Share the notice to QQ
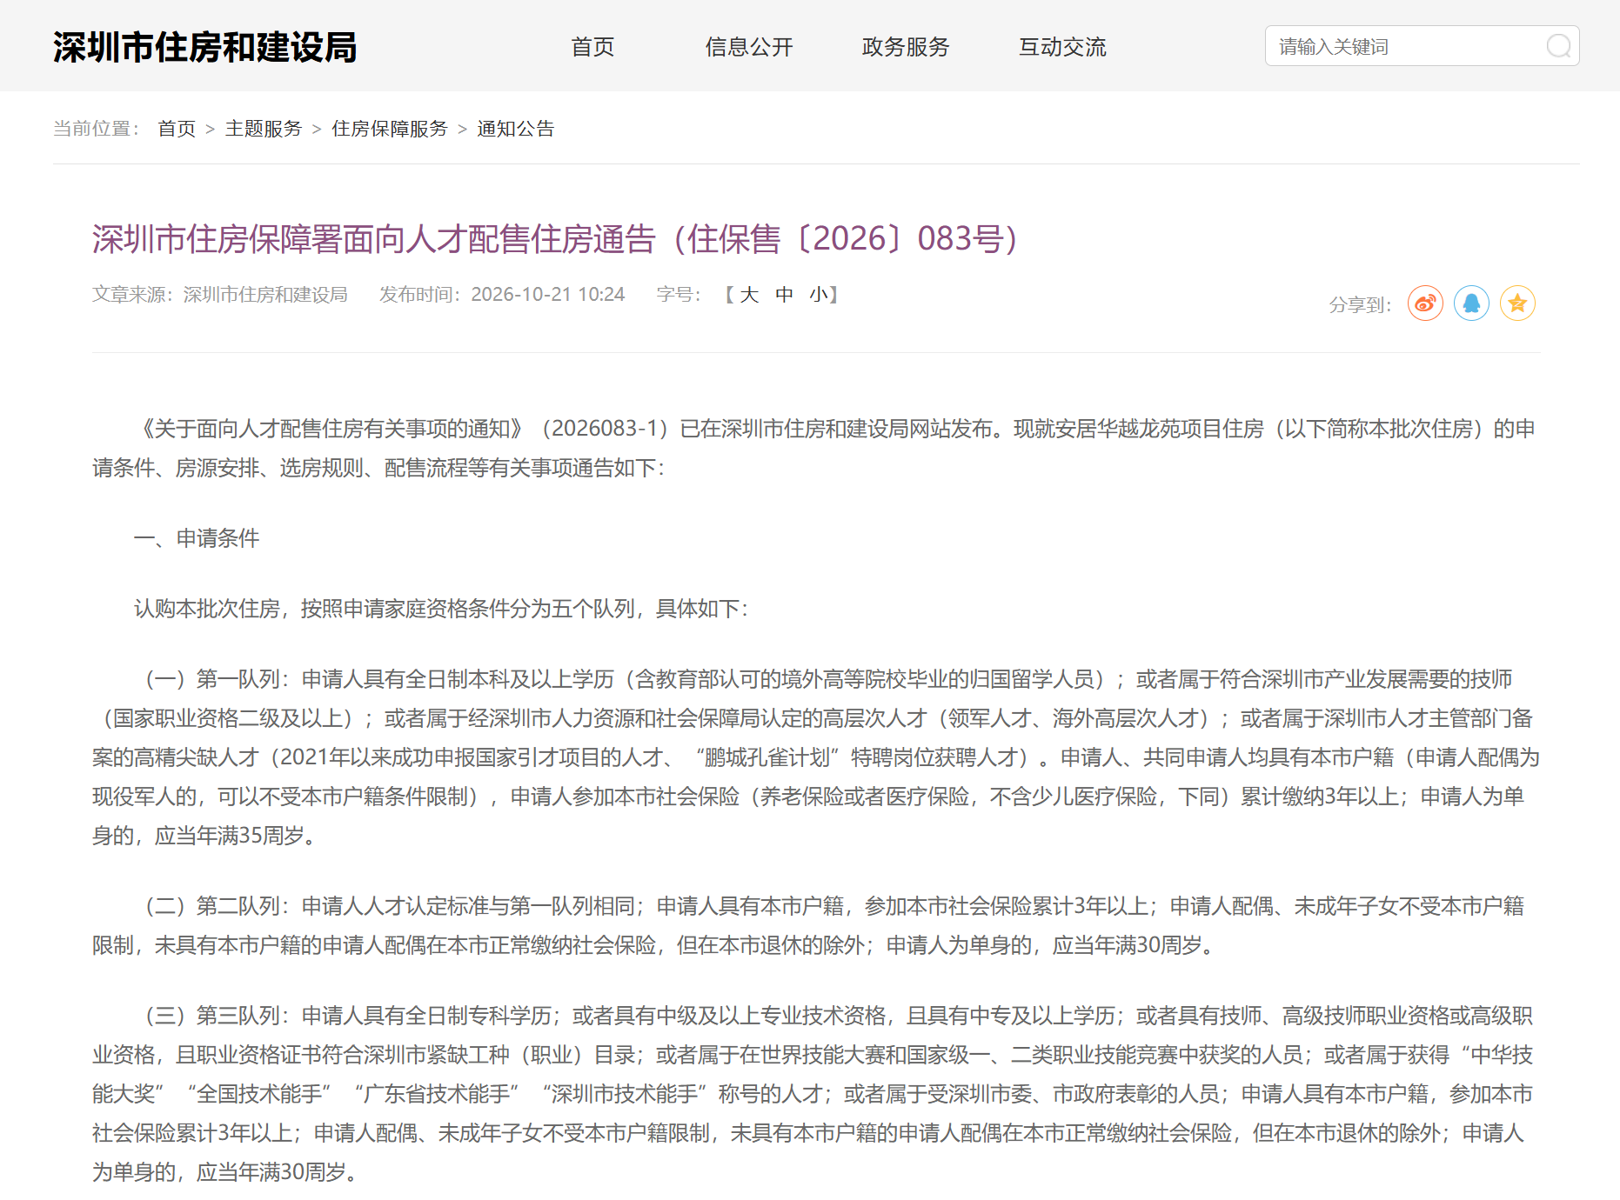This screenshot has width=1620, height=1200. point(1471,303)
